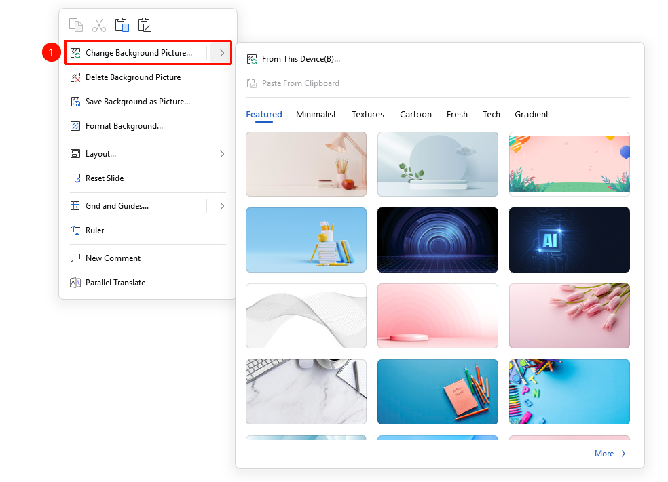This screenshot has height=482, width=668.
Task: Choose the marble desk keyboard background
Action: pos(306,392)
